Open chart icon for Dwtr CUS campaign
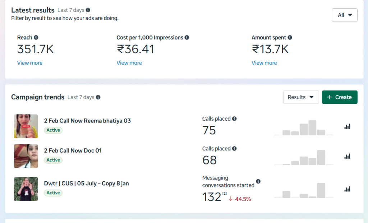 point(347,189)
